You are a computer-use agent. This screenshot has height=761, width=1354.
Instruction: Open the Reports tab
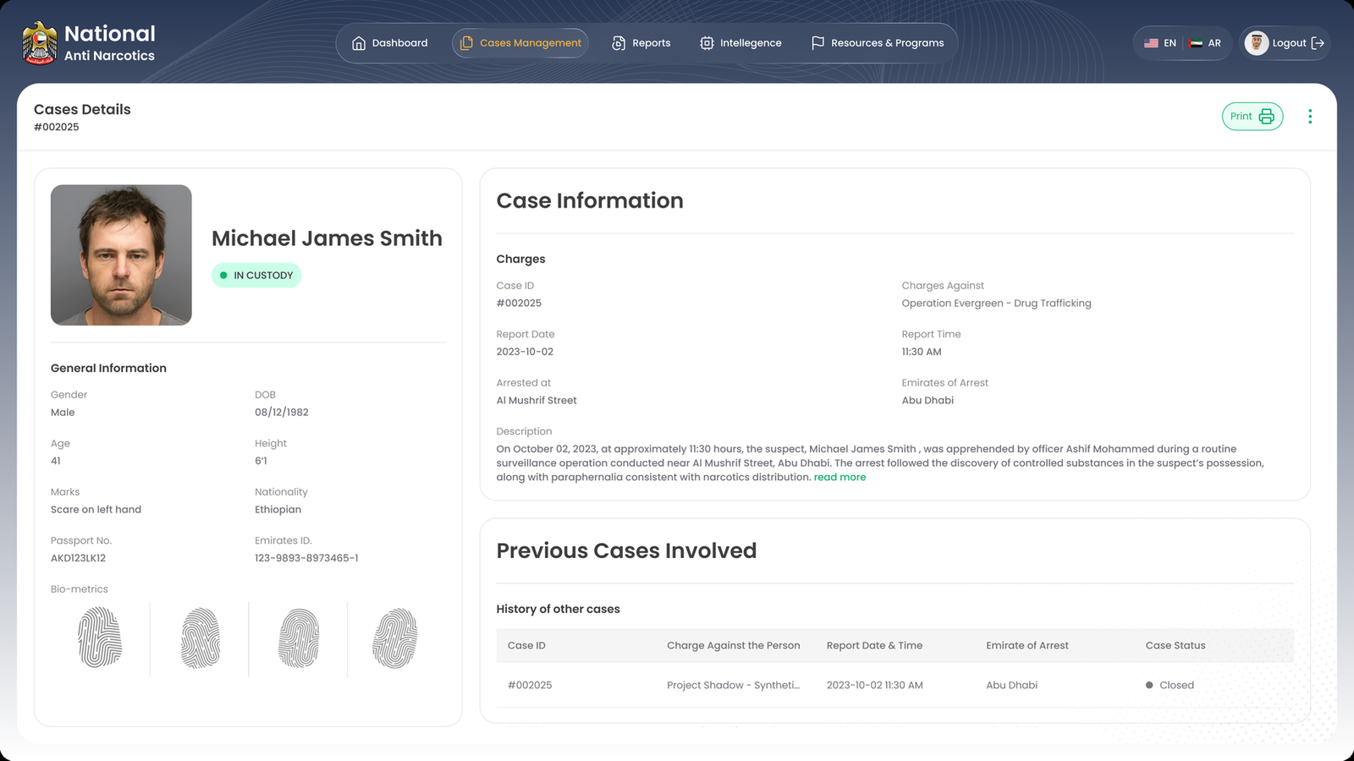pyautogui.click(x=641, y=43)
